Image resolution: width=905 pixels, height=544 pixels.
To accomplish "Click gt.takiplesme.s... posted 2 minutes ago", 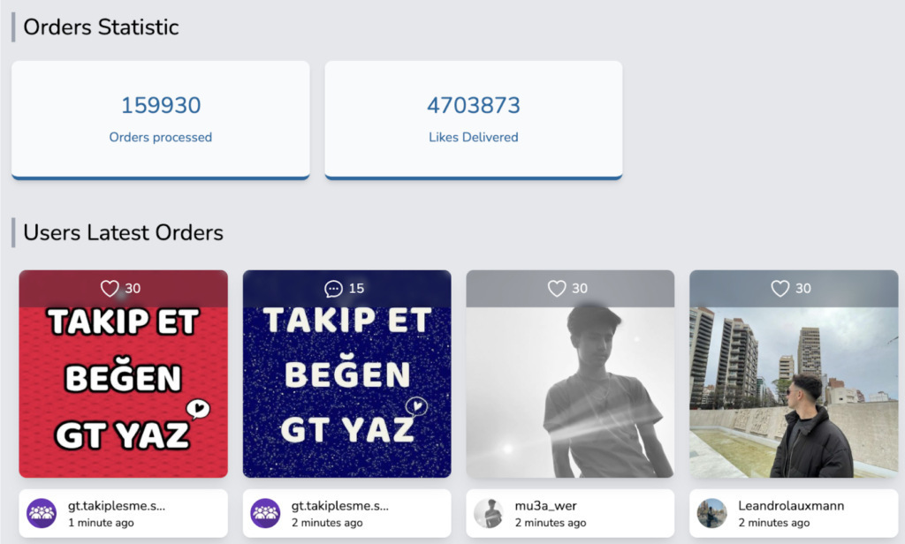I will click(340, 506).
